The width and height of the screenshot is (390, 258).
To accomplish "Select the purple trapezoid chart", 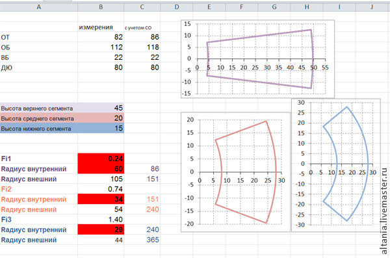I will click(x=257, y=59).
